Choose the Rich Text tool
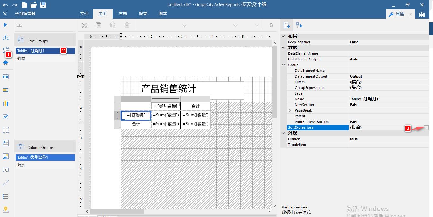This screenshot has height=217, width=433. click(5, 143)
